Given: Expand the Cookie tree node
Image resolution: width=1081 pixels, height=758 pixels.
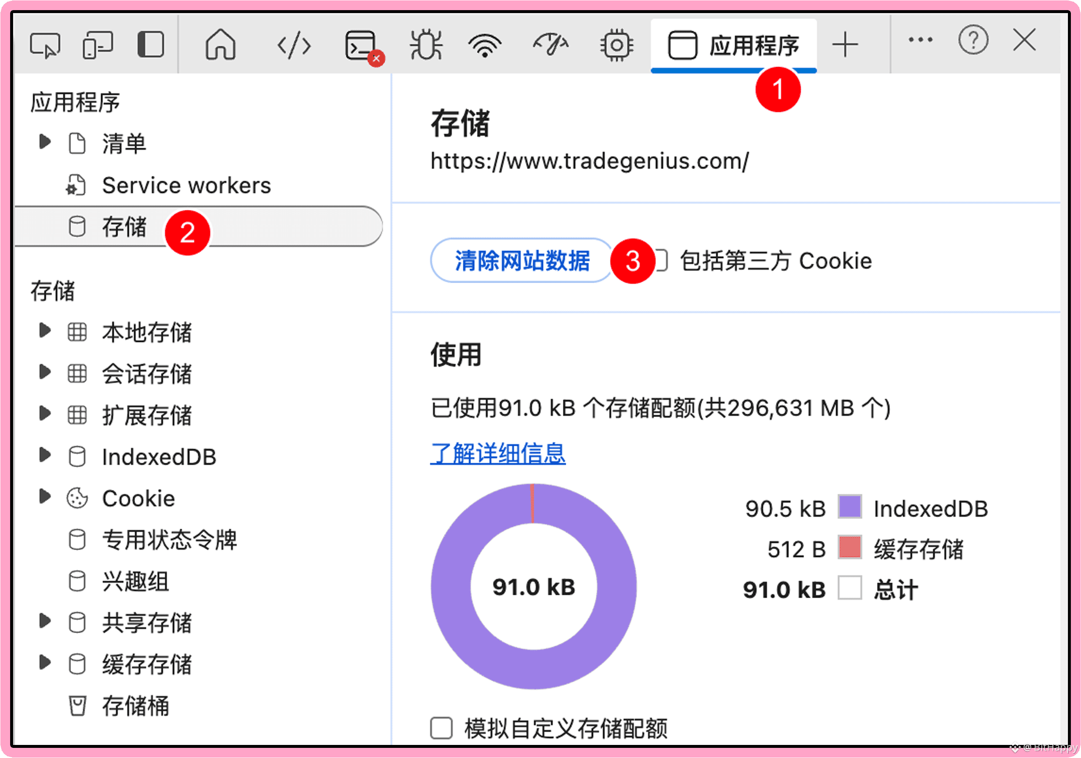Looking at the screenshot, I should [45, 496].
